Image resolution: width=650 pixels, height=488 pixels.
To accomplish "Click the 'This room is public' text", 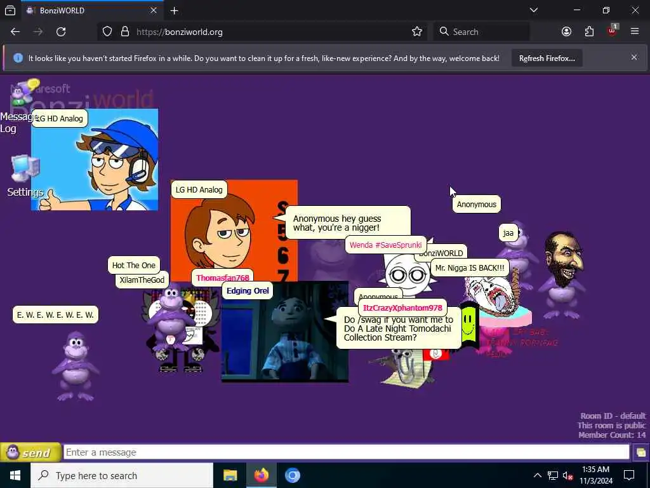I will 611,425.
